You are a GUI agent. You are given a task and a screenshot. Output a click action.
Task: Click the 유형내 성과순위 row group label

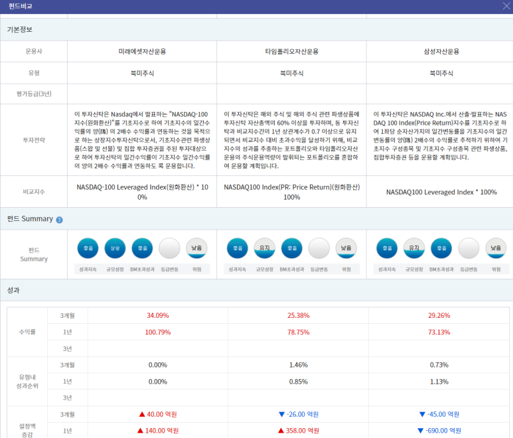pos(27,382)
